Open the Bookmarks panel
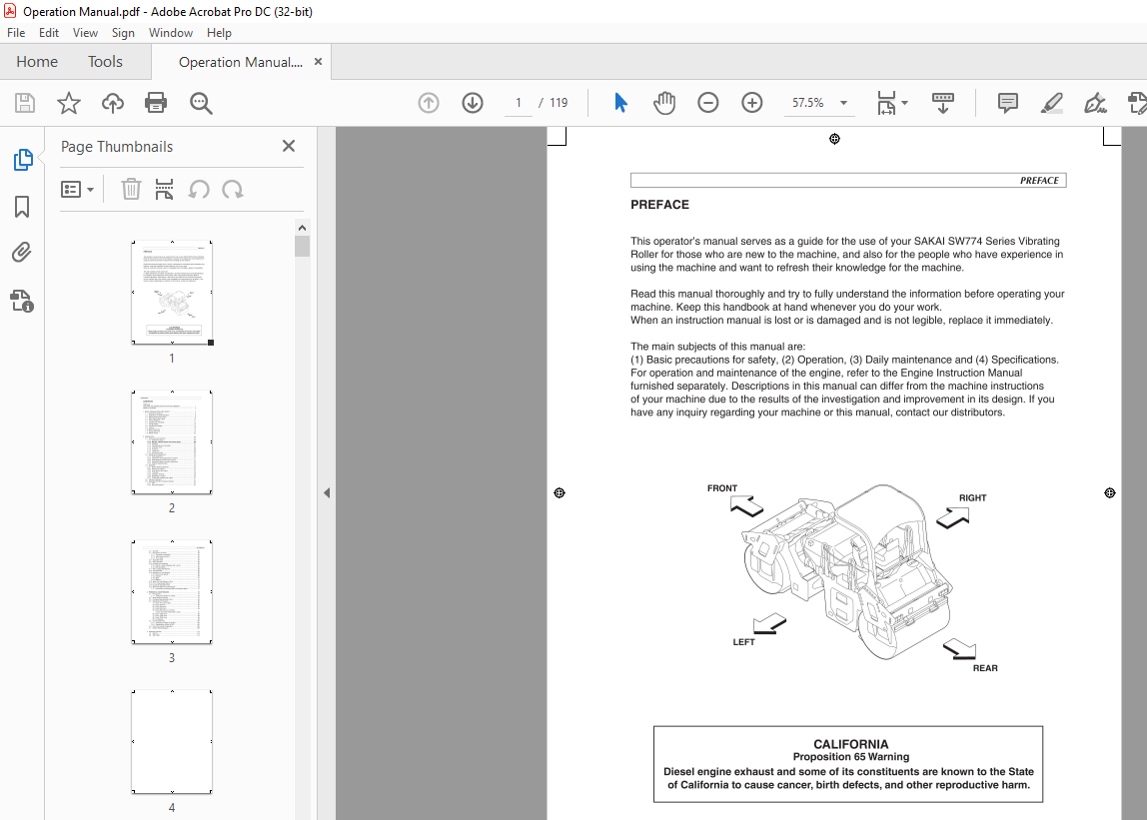Viewport: 1147px width, 820px height. (22, 207)
